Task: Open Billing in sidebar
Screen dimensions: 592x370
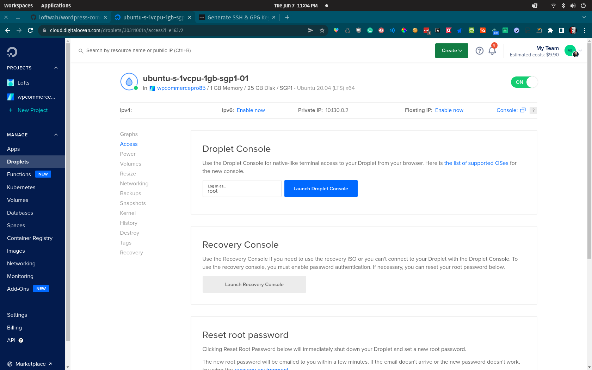Action: point(14,328)
